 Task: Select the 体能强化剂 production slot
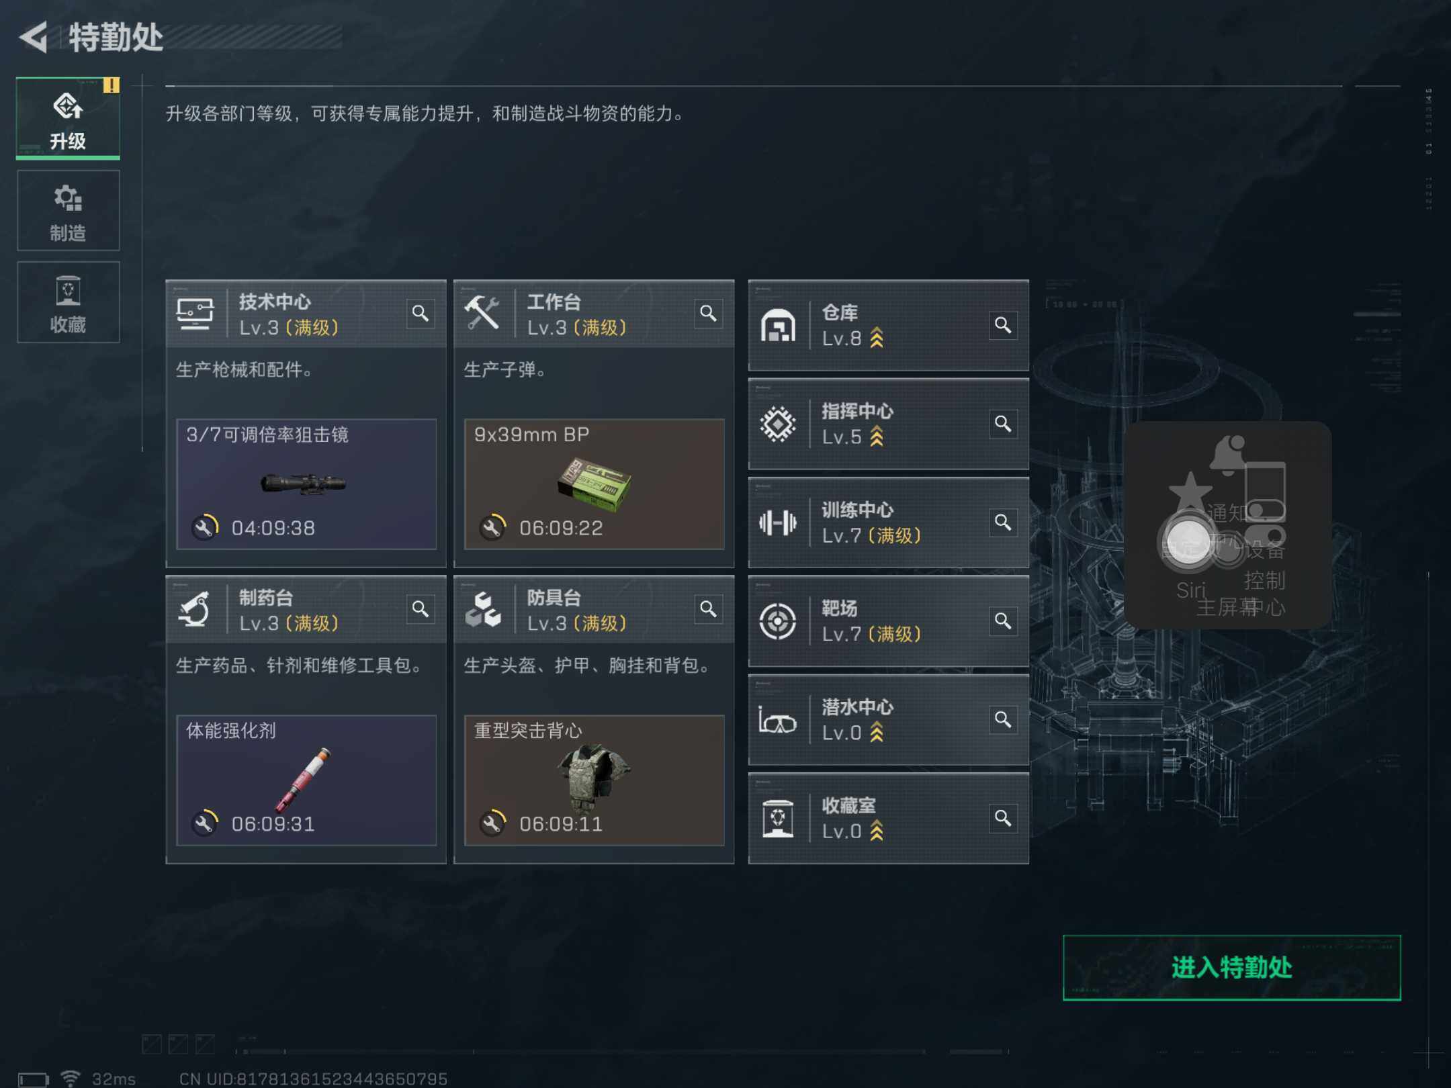pos(306,780)
